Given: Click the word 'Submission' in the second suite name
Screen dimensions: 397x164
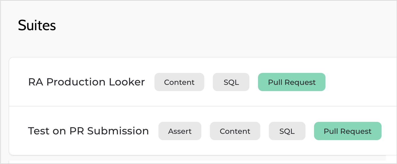Looking at the screenshot, I should click(118, 131).
